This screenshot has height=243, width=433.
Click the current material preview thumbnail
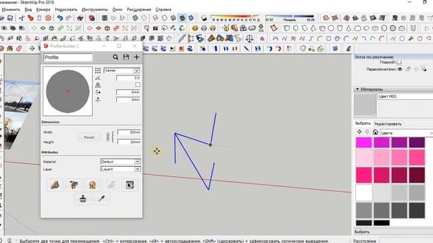tap(365, 105)
